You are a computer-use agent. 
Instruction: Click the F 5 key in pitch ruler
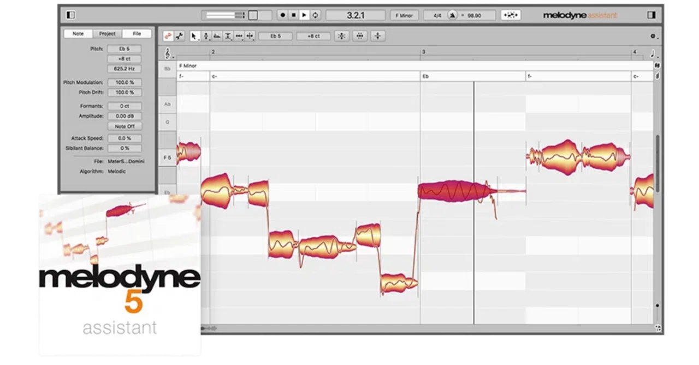click(167, 158)
